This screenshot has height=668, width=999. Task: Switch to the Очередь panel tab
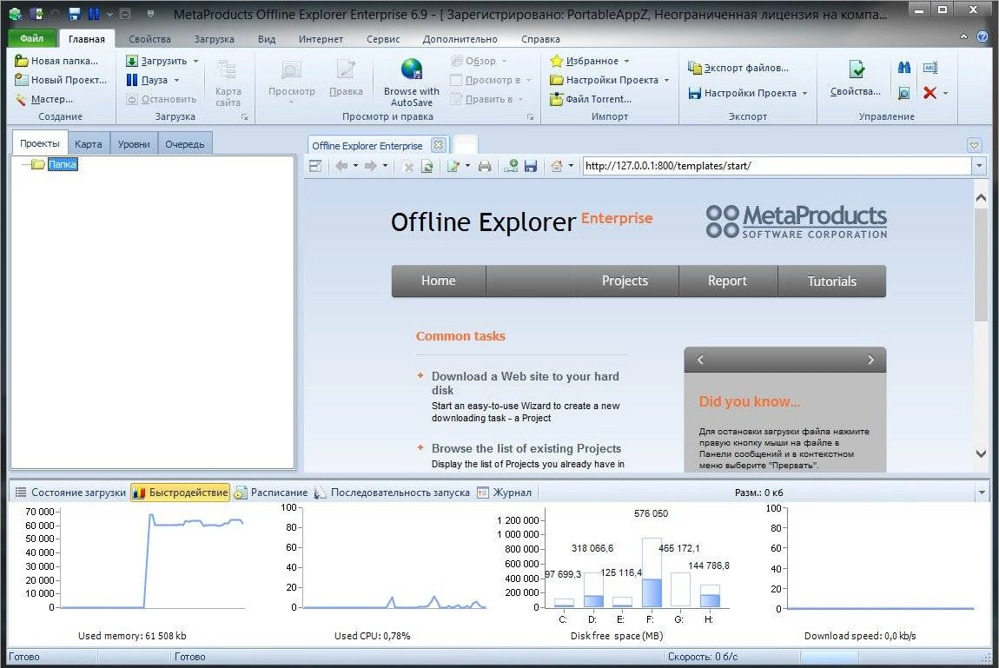(x=185, y=144)
